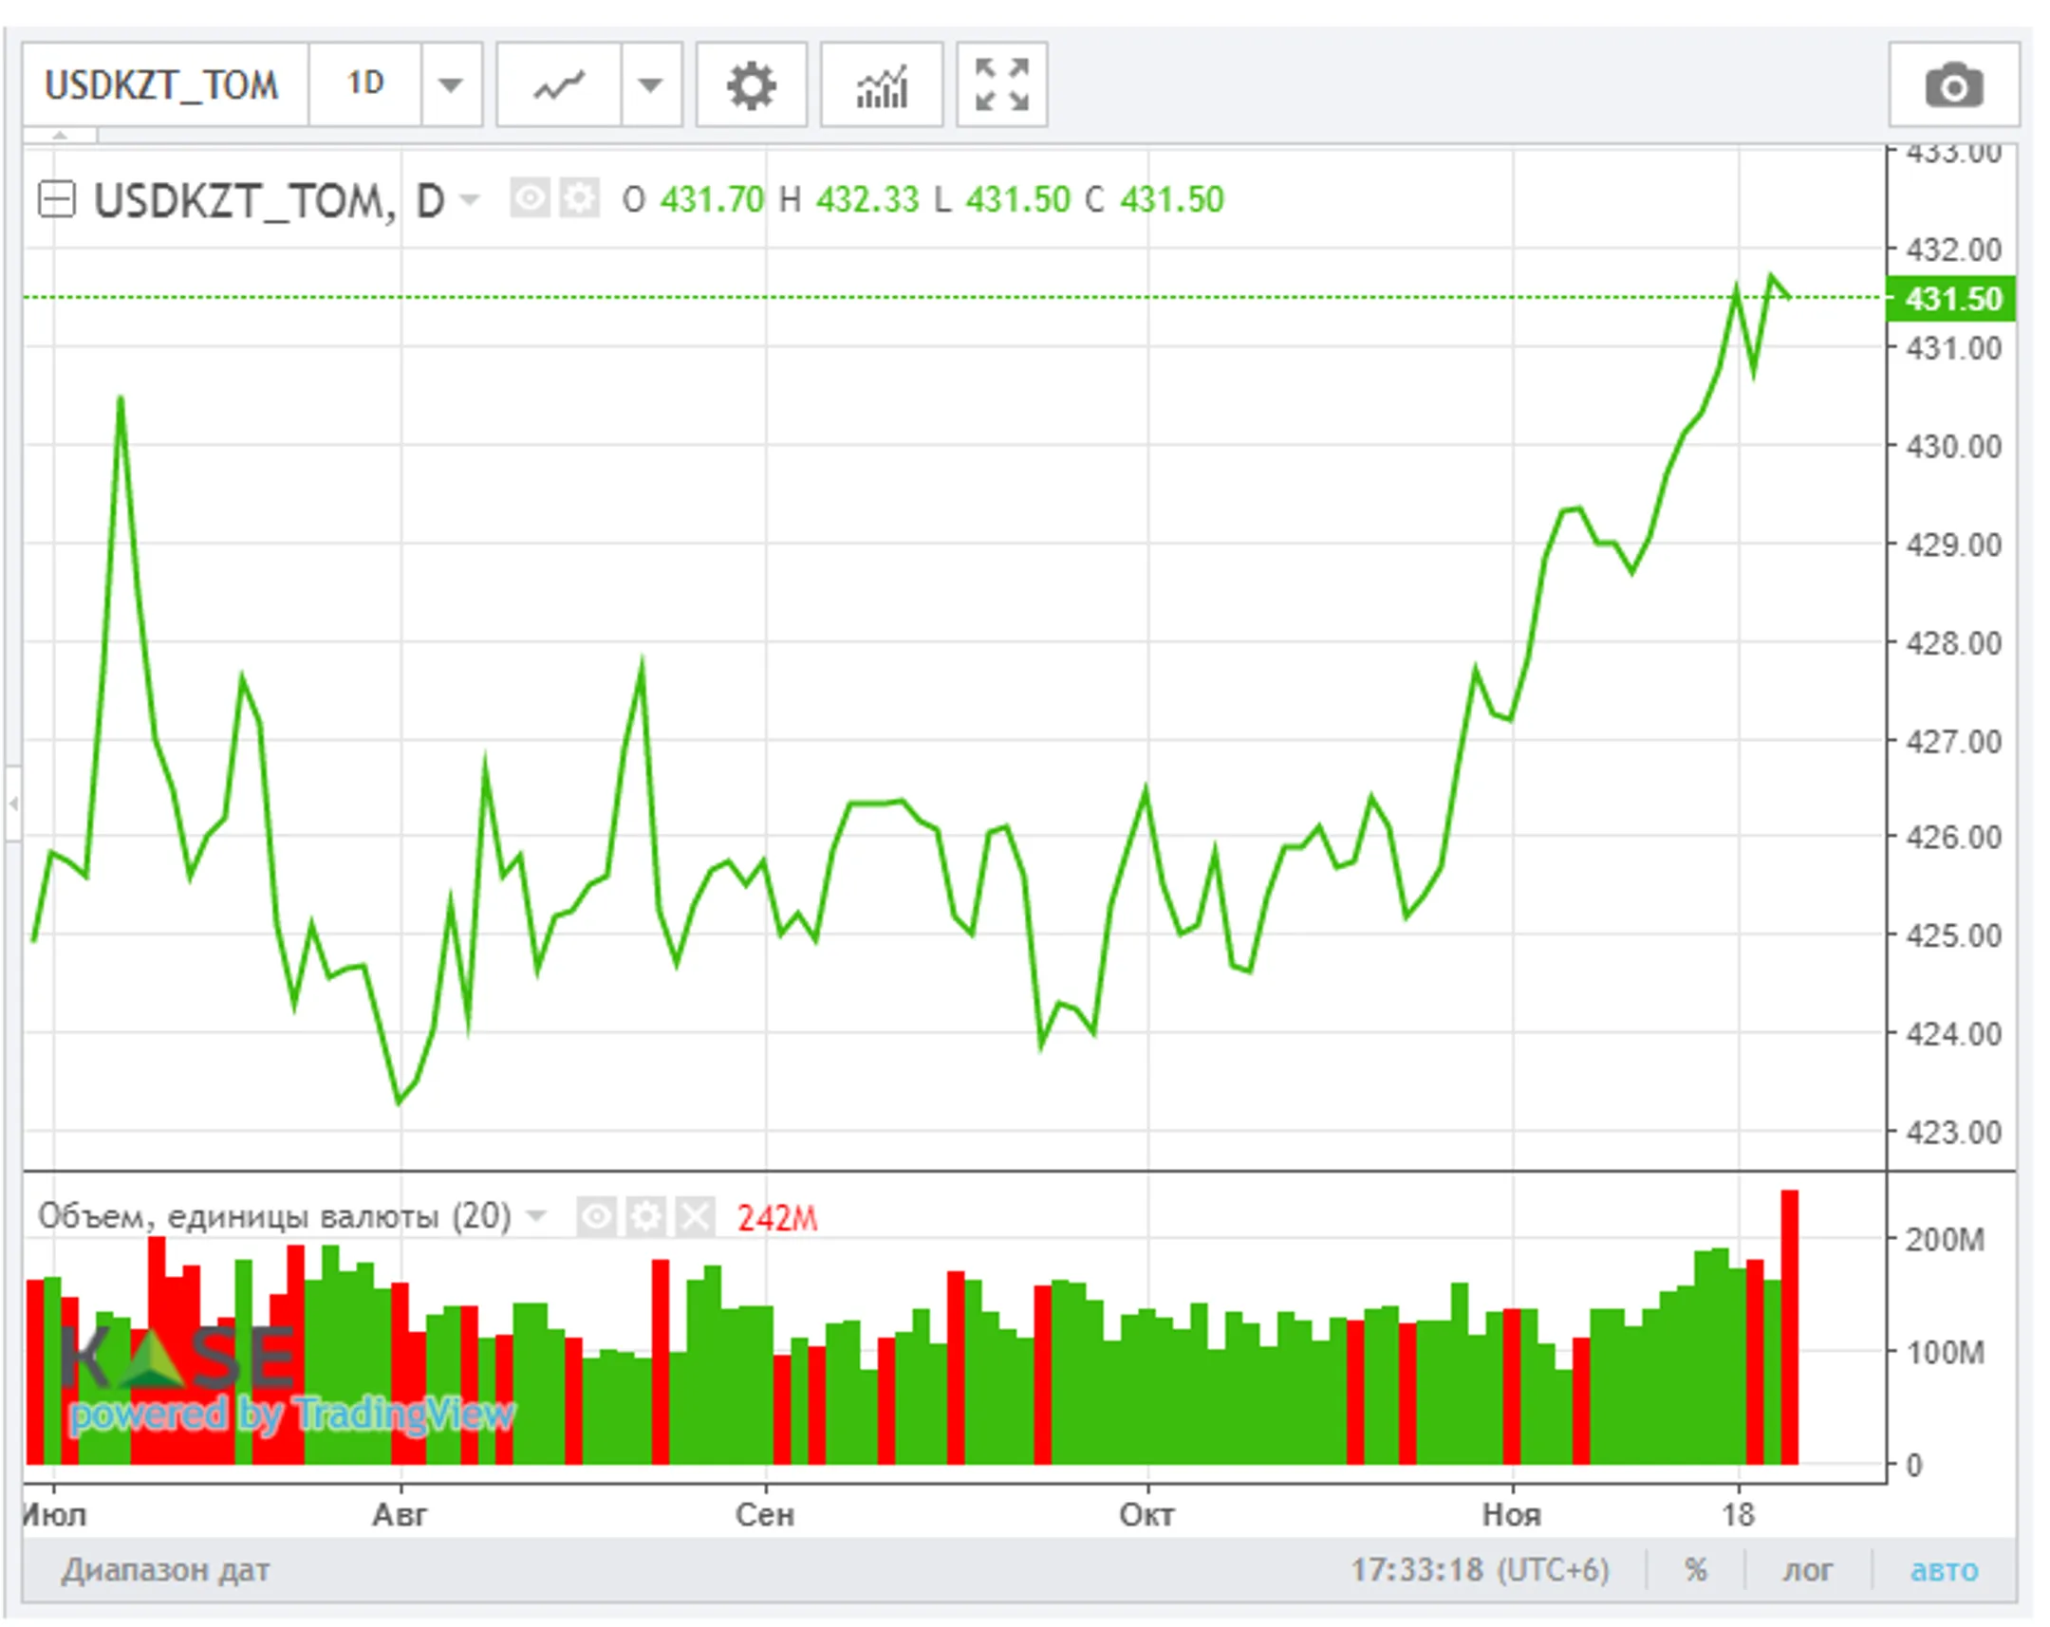Open chart style dropdown arrow
The height and width of the screenshot is (1627, 2050).
[x=650, y=85]
